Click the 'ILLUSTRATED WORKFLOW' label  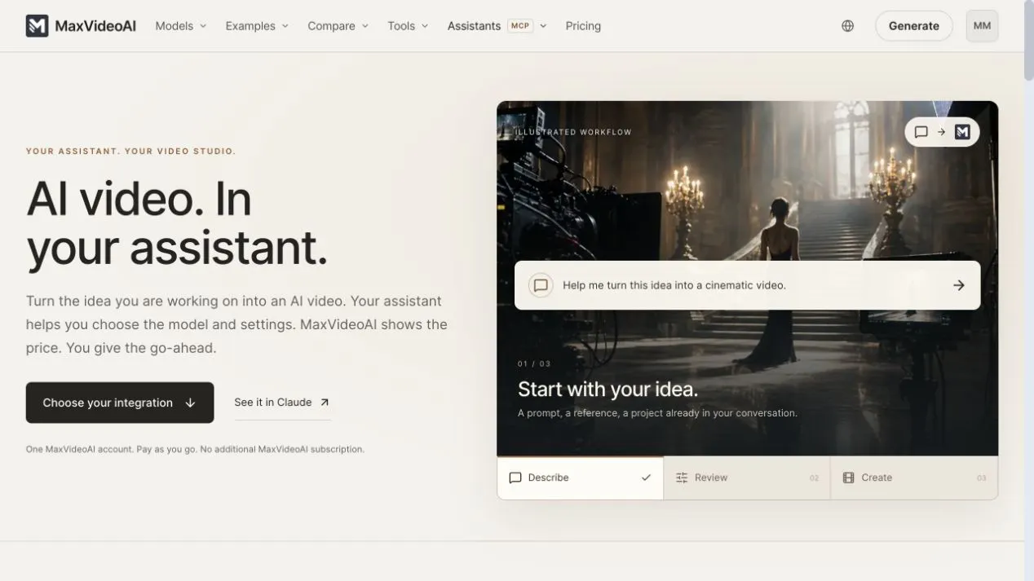[573, 132]
